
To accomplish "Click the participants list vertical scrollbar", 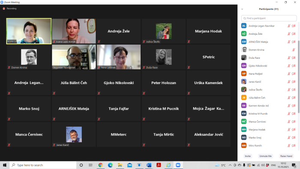I will coord(299,76).
